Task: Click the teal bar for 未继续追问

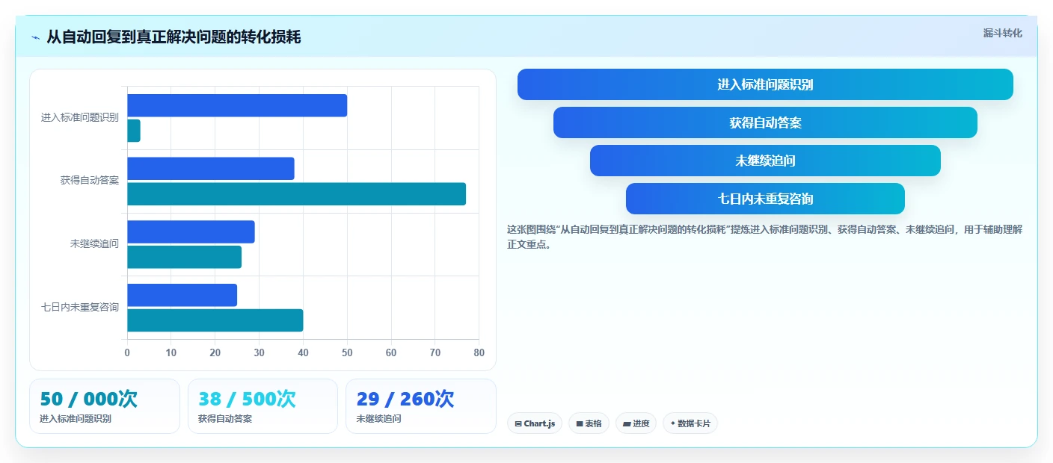Action: point(184,257)
